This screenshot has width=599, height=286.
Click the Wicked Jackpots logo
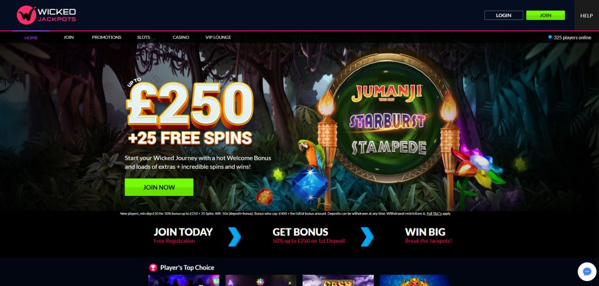tap(46, 15)
